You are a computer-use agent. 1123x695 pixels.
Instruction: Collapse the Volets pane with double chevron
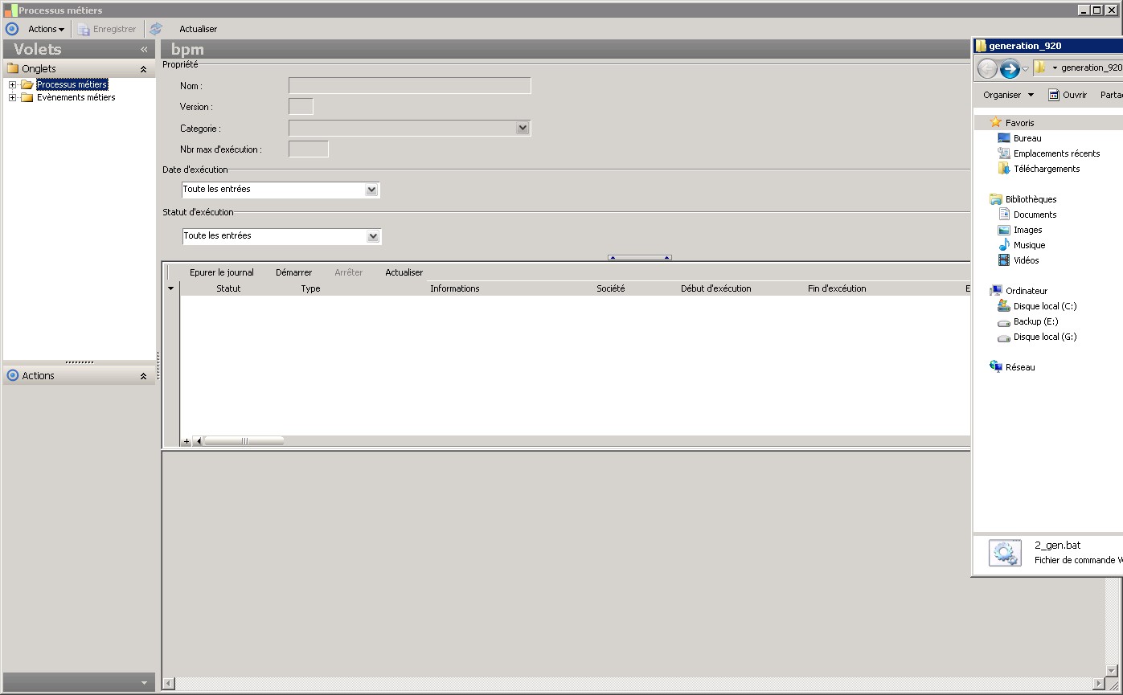click(x=145, y=49)
